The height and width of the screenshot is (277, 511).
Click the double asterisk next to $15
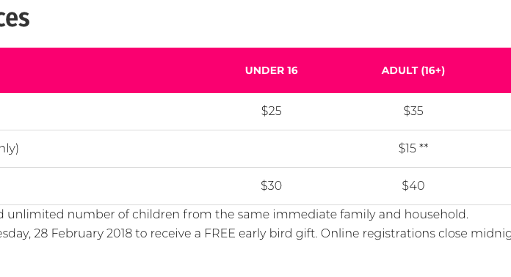(x=424, y=147)
